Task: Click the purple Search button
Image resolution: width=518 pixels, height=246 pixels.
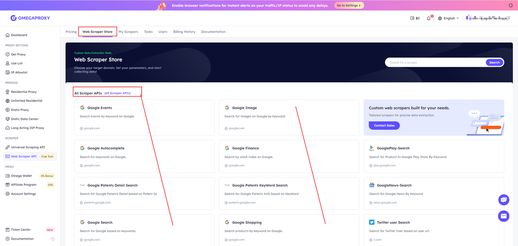Action: tap(495, 63)
